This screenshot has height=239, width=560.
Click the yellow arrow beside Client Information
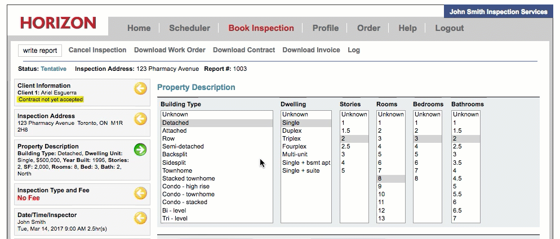(x=140, y=88)
